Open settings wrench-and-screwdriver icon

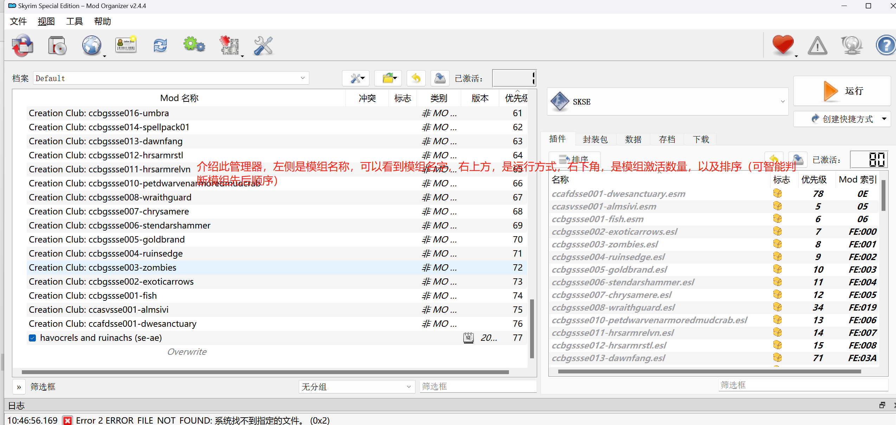[263, 46]
